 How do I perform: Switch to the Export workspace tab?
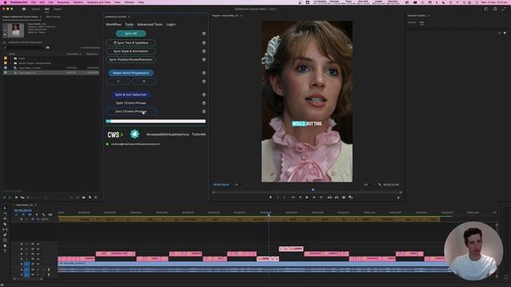(57, 9)
